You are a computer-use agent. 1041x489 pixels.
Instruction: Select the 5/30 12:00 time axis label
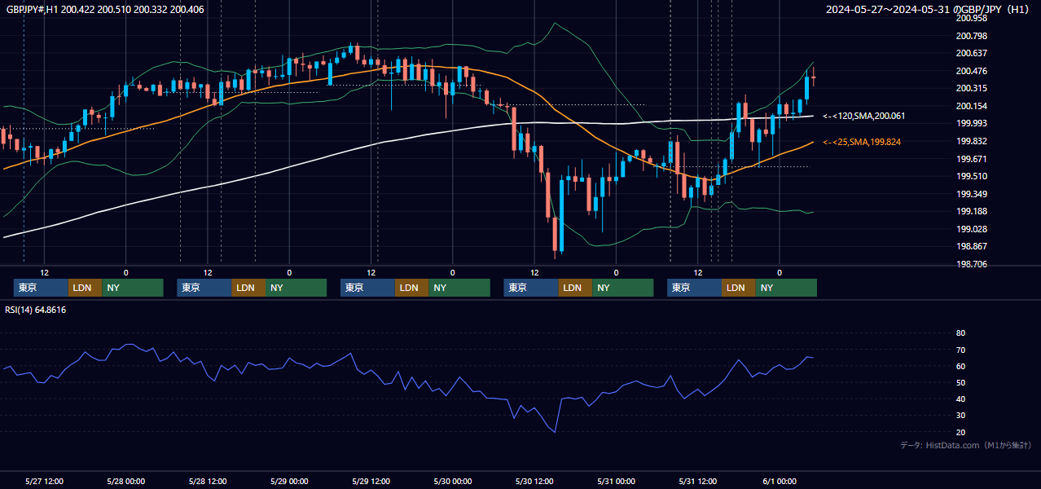click(x=534, y=481)
